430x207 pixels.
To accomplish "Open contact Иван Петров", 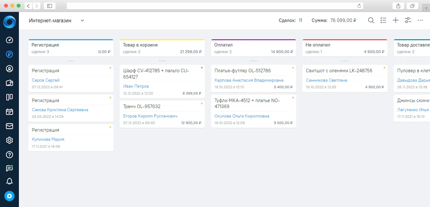I will pos(136,86).
